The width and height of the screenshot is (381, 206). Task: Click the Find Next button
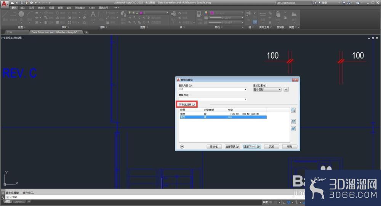[x=252, y=147]
